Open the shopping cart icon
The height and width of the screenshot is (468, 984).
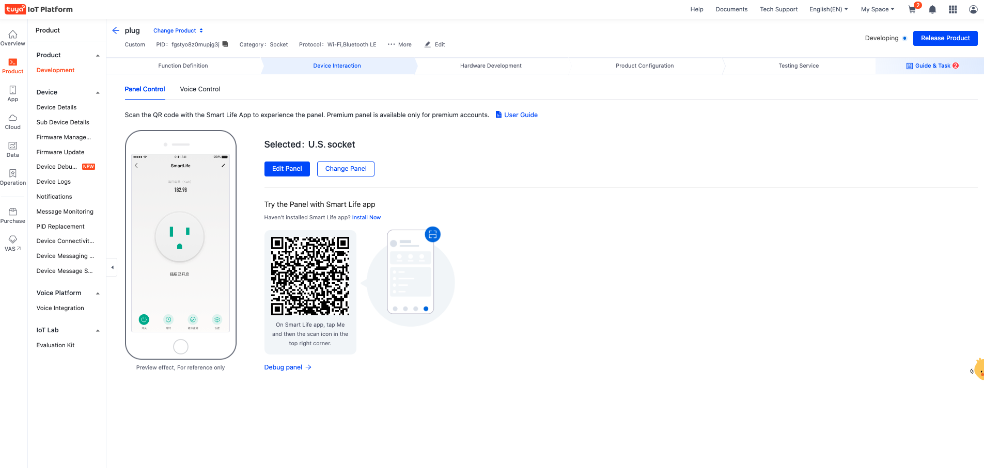[912, 9]
